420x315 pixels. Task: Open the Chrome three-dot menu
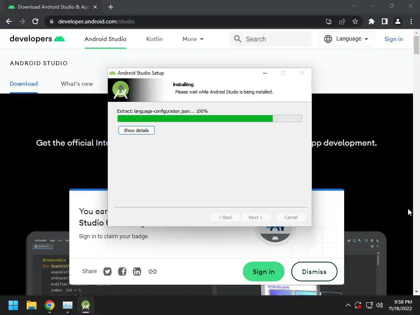coord(411,21)
